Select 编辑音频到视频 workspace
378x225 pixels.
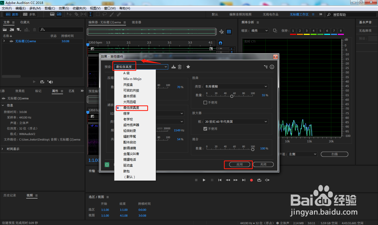pyautogui.click(x=240, y=14)
